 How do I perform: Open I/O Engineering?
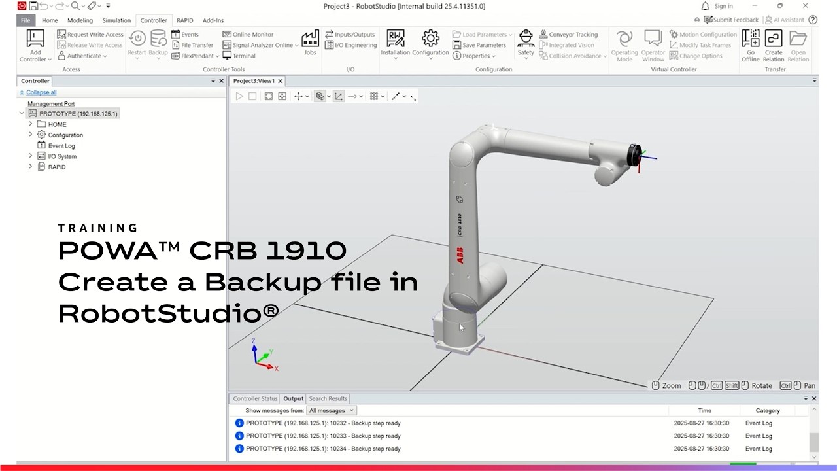click(x=350, y=45)
